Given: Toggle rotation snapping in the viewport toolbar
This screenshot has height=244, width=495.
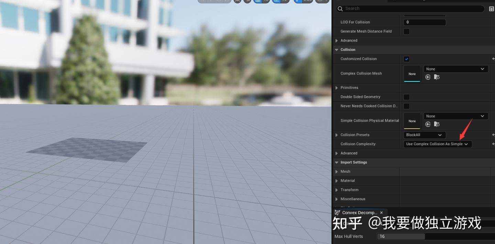Looking at the screenshot, I should pyautogui.click(x=277, y=1).
